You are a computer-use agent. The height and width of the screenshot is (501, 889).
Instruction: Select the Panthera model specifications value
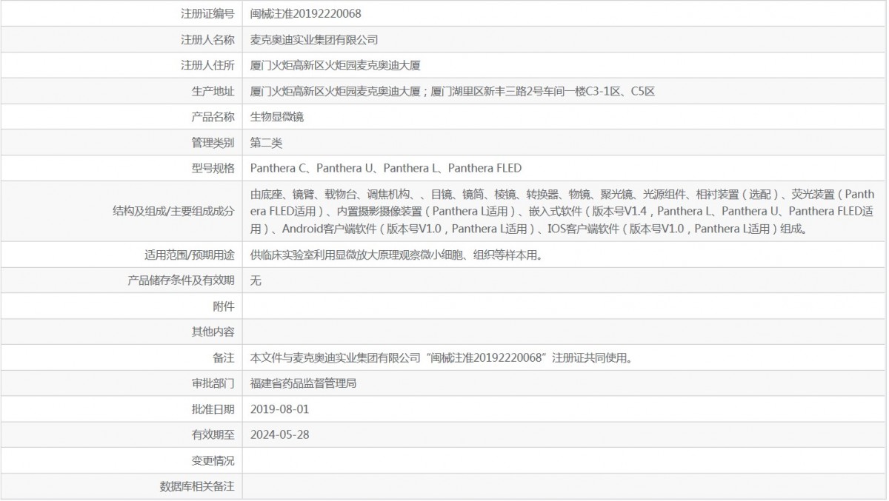pos(386,168)
